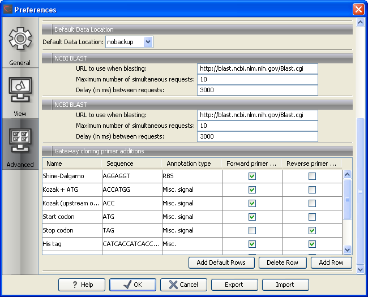Uncheck Forward primer for His tag

pyautogui.click(x=252, y=244)
